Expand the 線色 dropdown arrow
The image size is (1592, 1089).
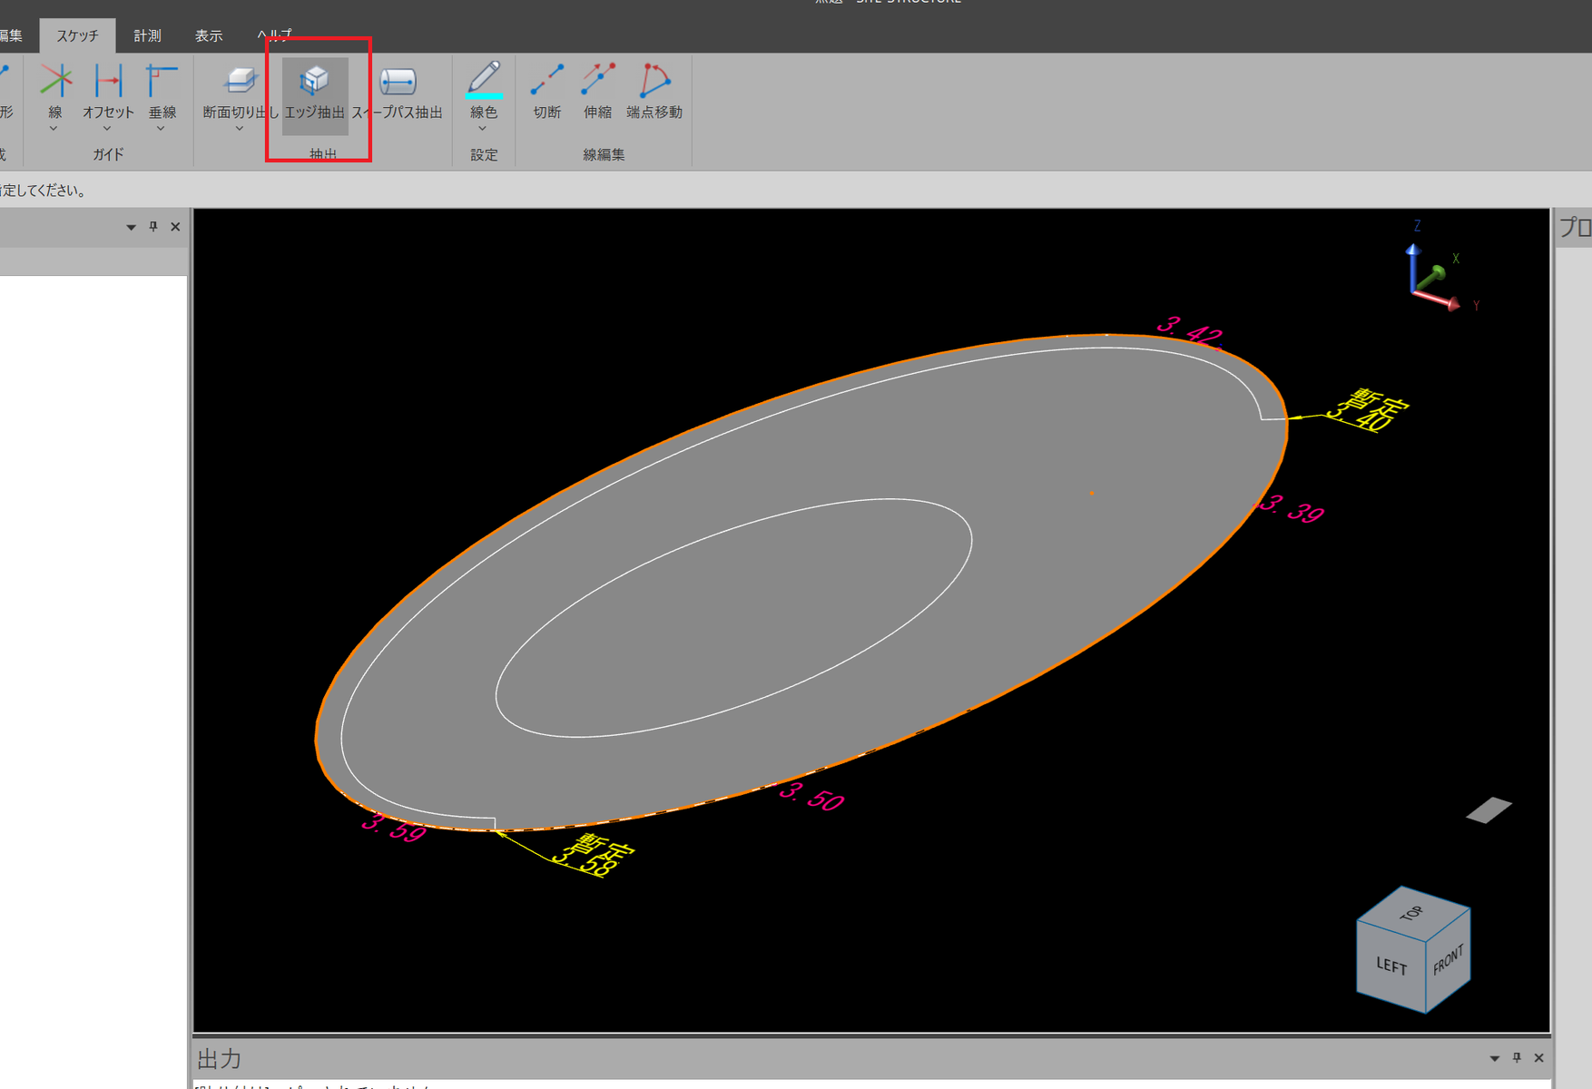tap(483, 129)
